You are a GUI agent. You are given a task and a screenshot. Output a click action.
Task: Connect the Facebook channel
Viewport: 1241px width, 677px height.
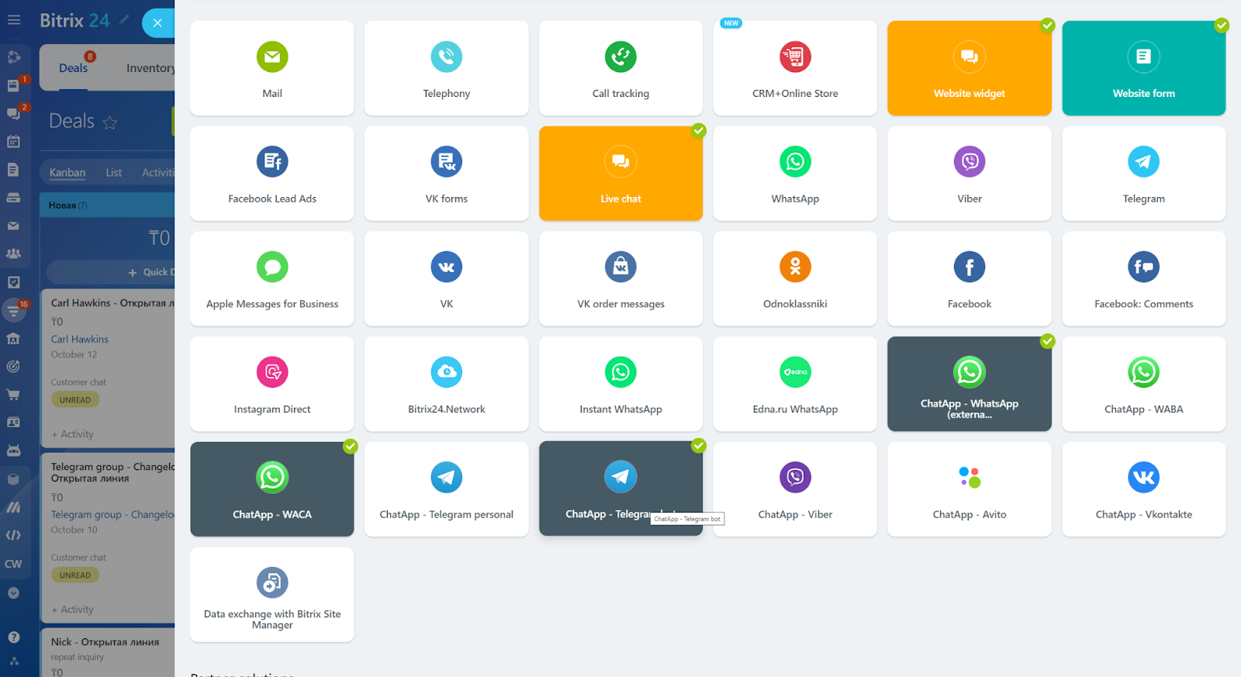click(x=970, y=278)
